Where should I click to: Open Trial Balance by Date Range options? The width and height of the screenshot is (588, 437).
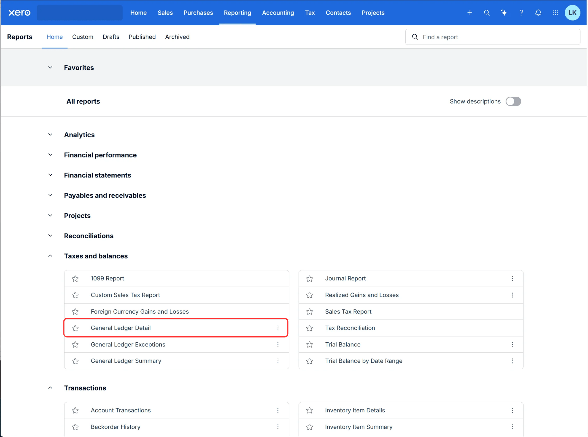click(x=512, y=361)
